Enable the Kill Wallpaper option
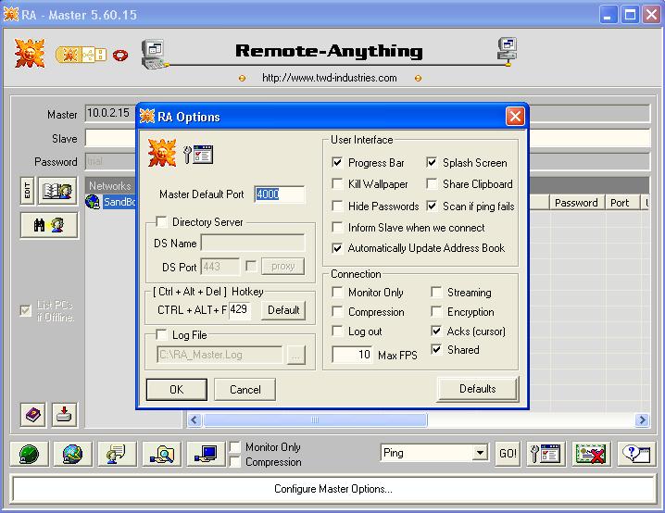The height and width of the screenshot is (513, 665). (337, 183)
